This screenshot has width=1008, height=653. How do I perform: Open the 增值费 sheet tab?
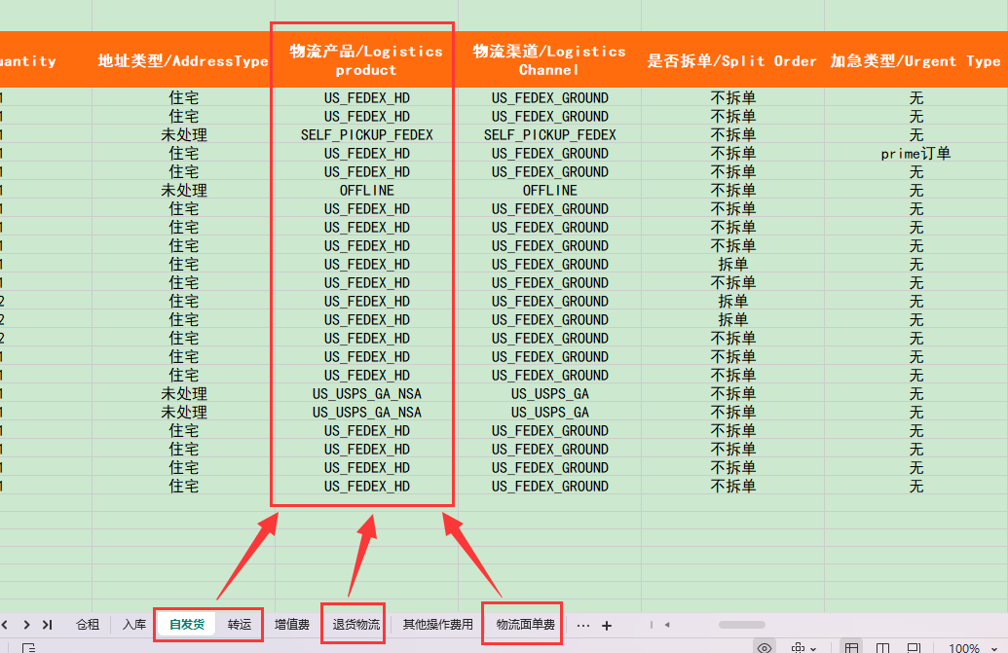click(292, 624)
